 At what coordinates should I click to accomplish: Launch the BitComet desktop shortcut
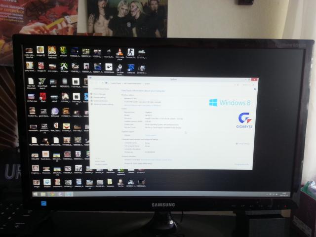pos(54,112)
